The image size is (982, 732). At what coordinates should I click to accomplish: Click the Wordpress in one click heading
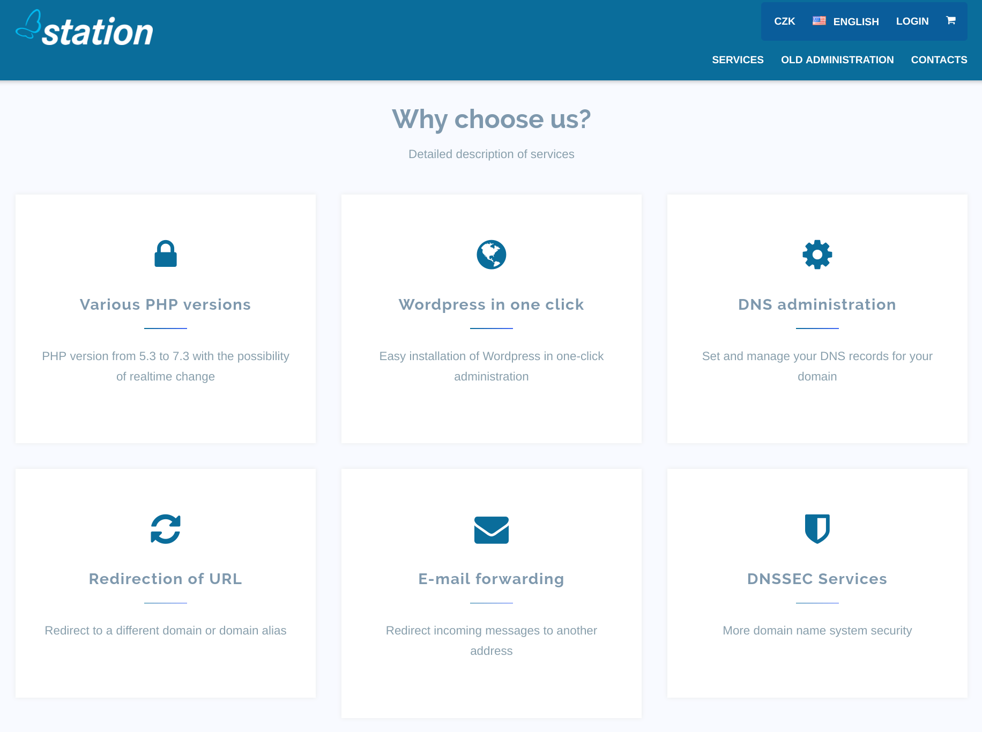(492, 304)
